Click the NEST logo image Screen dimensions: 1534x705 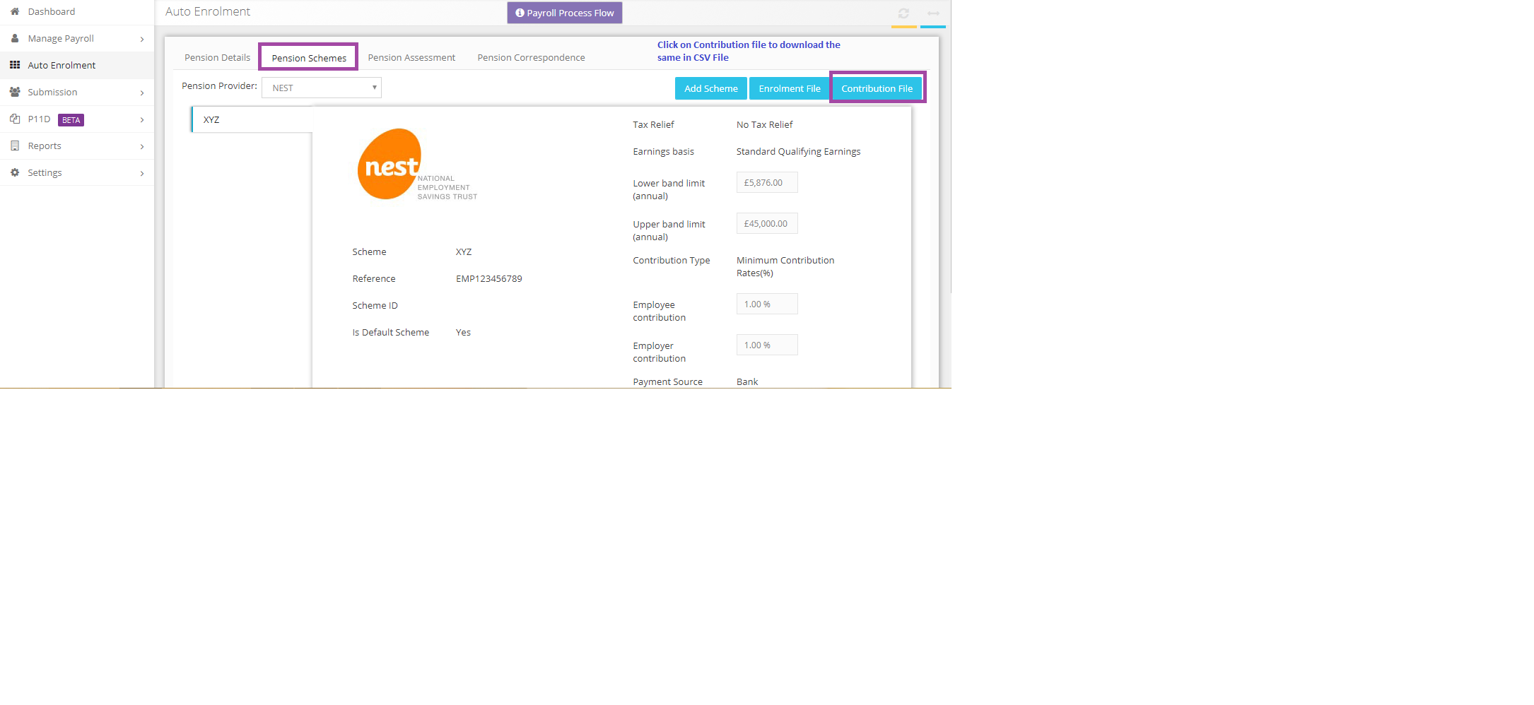[x=417, y=165]
